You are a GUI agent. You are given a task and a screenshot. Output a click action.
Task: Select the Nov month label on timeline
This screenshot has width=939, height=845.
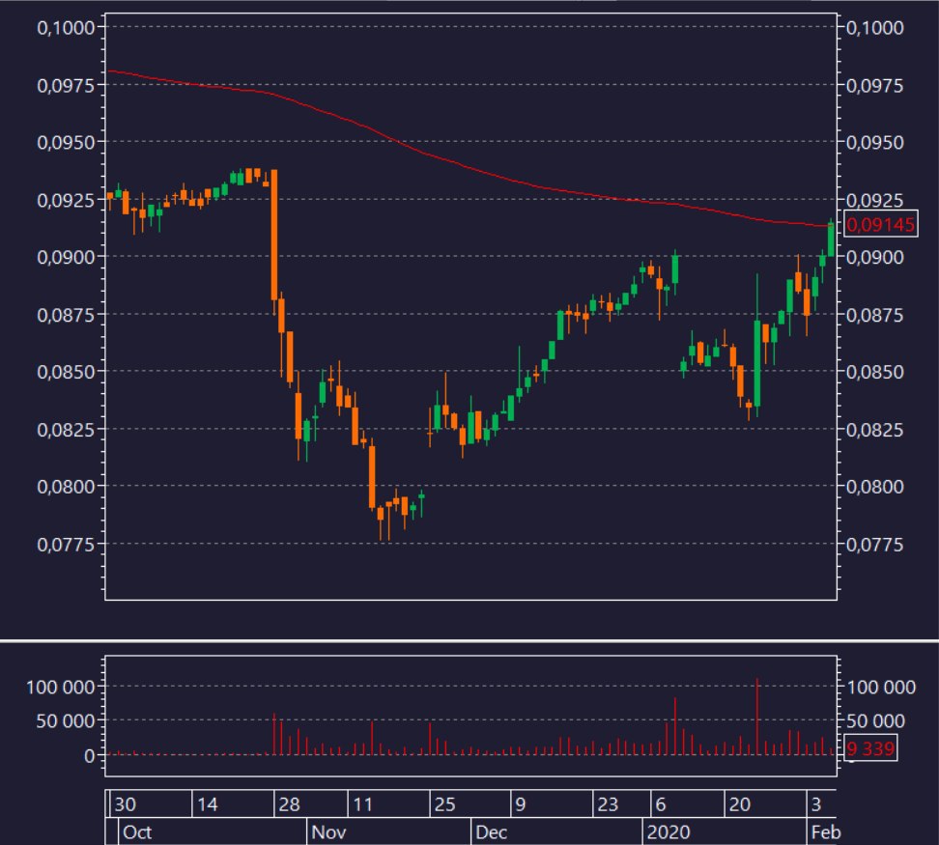pos(328,832)
